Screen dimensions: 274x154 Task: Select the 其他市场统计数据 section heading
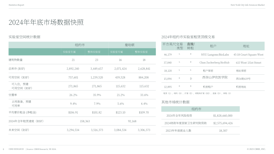tap(175, 102)
